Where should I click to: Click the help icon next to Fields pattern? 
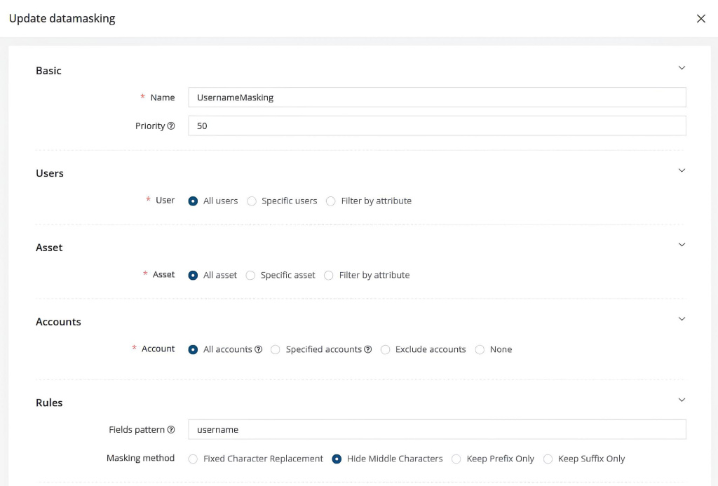click(x=171, y=430)
